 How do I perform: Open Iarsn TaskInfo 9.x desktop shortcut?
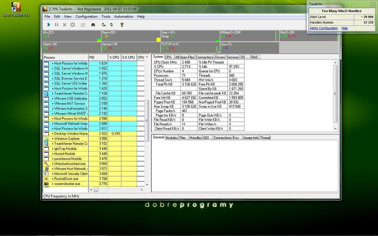click(16, 9)
